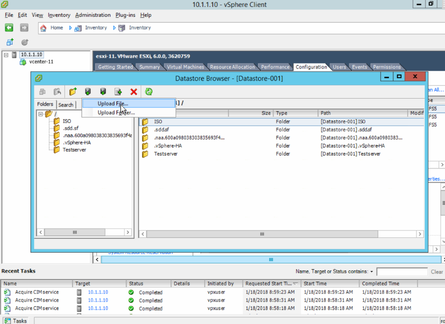Switch to the Search tab
The image size is (445, 324).
pyautogui.click(x=66, y=105)
